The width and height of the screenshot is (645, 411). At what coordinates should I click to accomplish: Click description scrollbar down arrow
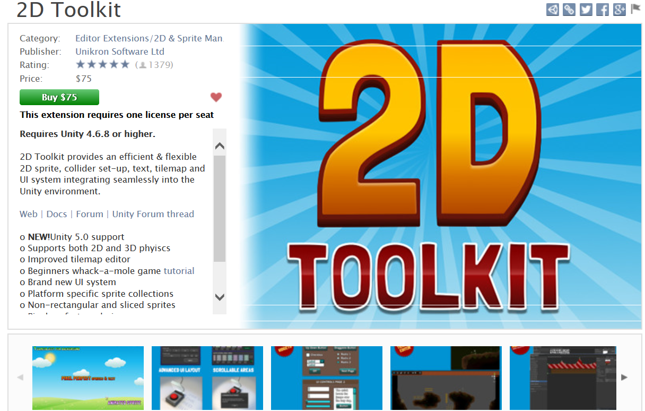(220, 297)
